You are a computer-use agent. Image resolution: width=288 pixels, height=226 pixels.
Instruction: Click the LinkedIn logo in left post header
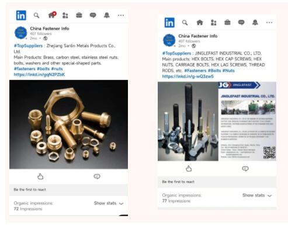[x=21, y=15]
